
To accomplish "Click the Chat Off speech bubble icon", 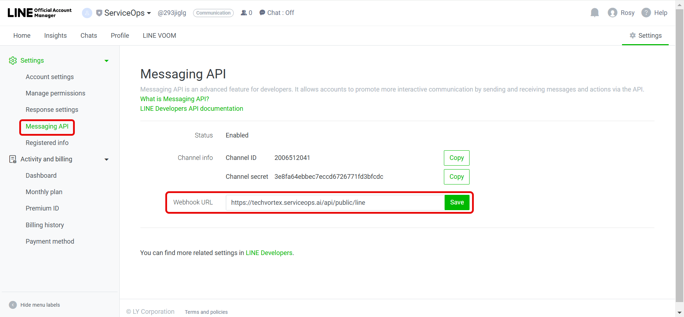I will point(262,13).
